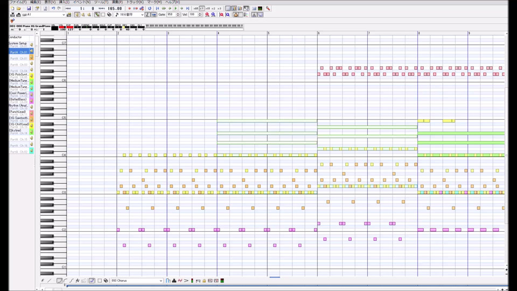Open the トラック(K) menu
Viewport: 517px width, 291px height.
(135, 2)
